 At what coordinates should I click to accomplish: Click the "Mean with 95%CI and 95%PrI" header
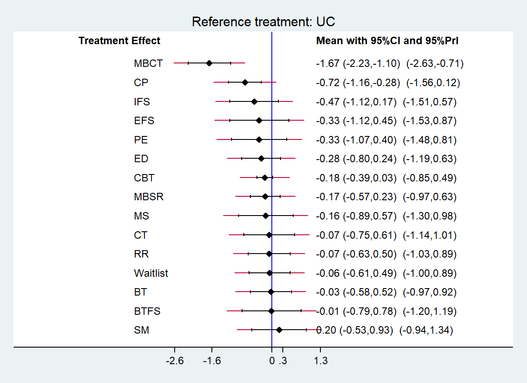(387, 41)
